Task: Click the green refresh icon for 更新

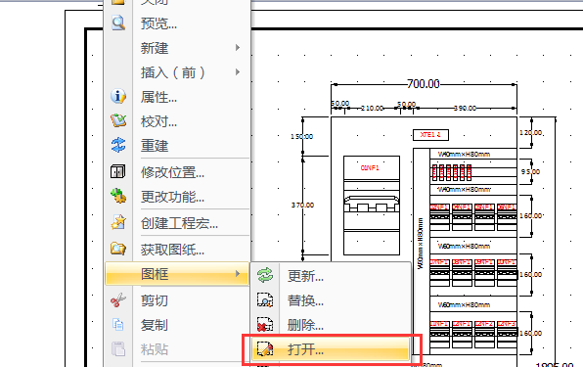Action: tap(265, 276)
